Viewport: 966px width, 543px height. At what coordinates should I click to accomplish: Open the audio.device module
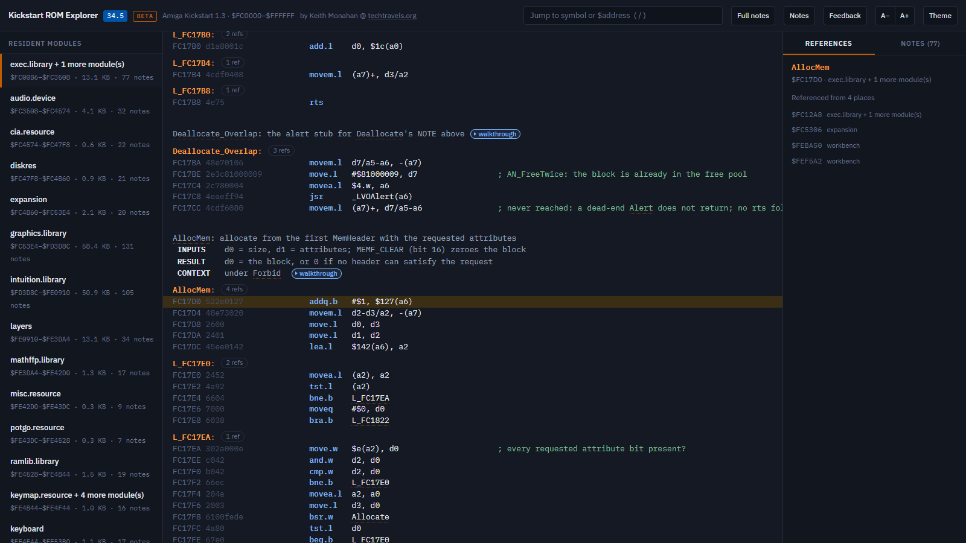[81, 104]
